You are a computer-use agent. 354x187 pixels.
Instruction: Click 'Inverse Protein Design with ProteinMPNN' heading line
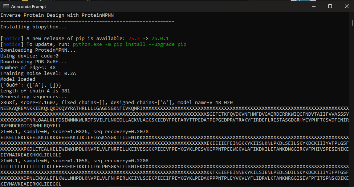[x=57, y=15]
